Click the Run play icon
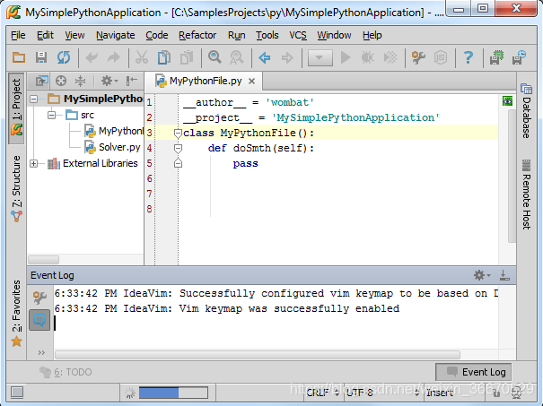This screenshot has height=406, width=543. click(x=346, y=57)
